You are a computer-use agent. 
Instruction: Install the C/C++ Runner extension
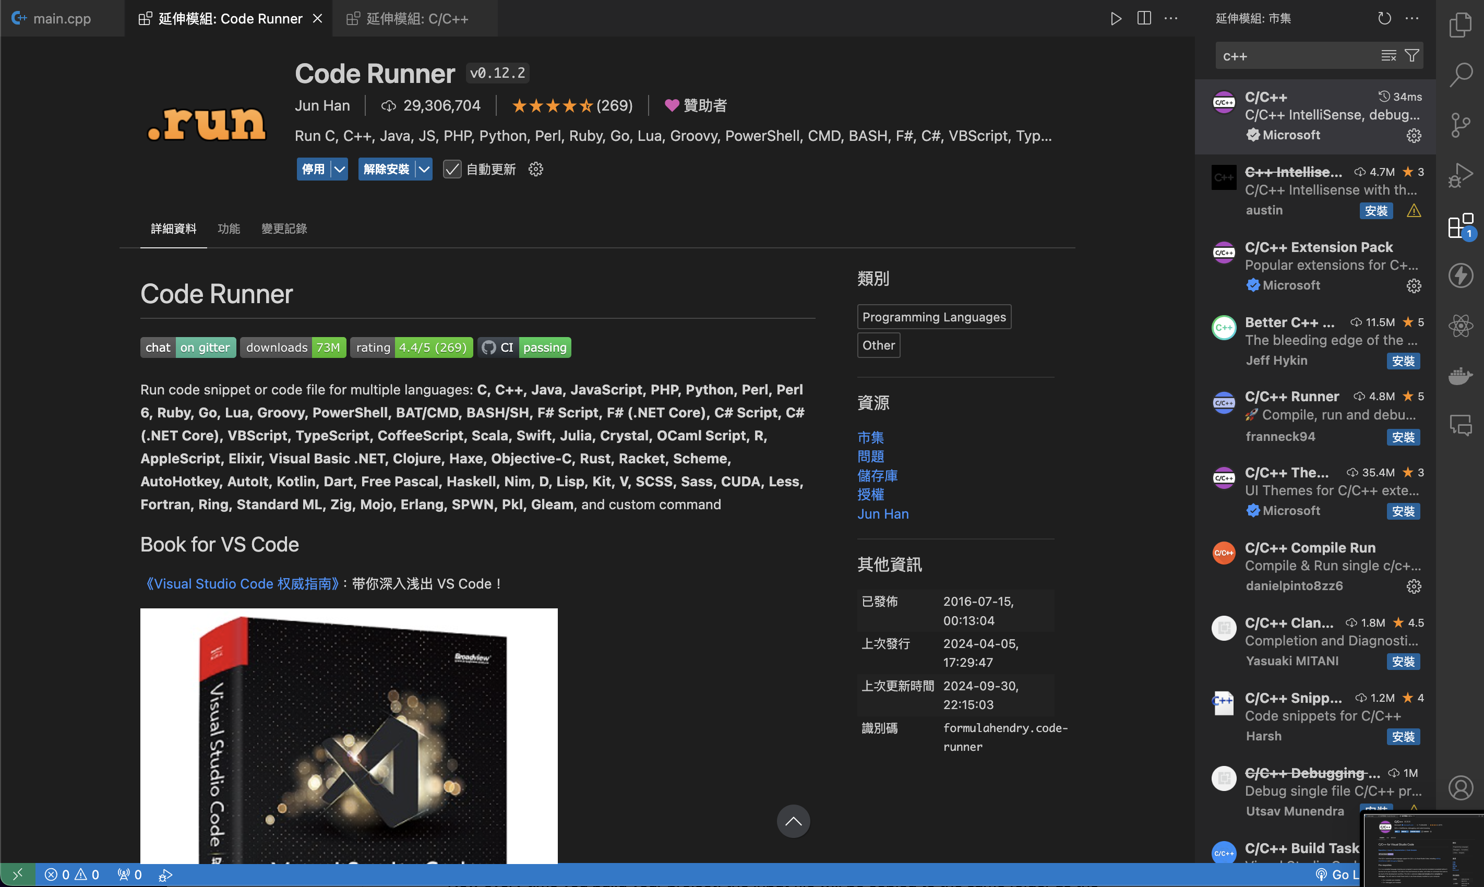coord(1403,437)
